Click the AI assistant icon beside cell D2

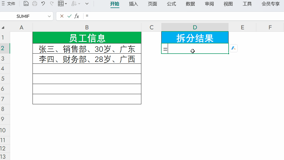(233, 48)
